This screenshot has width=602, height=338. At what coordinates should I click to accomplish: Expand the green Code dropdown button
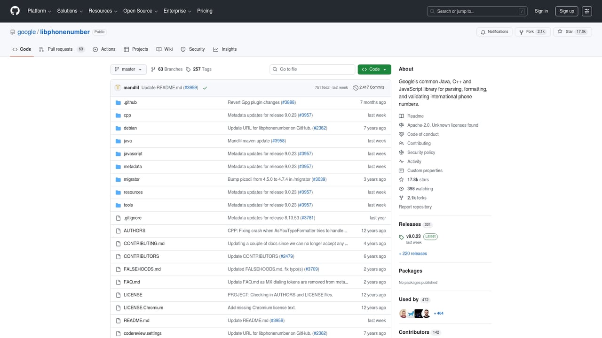click(374, 69)
